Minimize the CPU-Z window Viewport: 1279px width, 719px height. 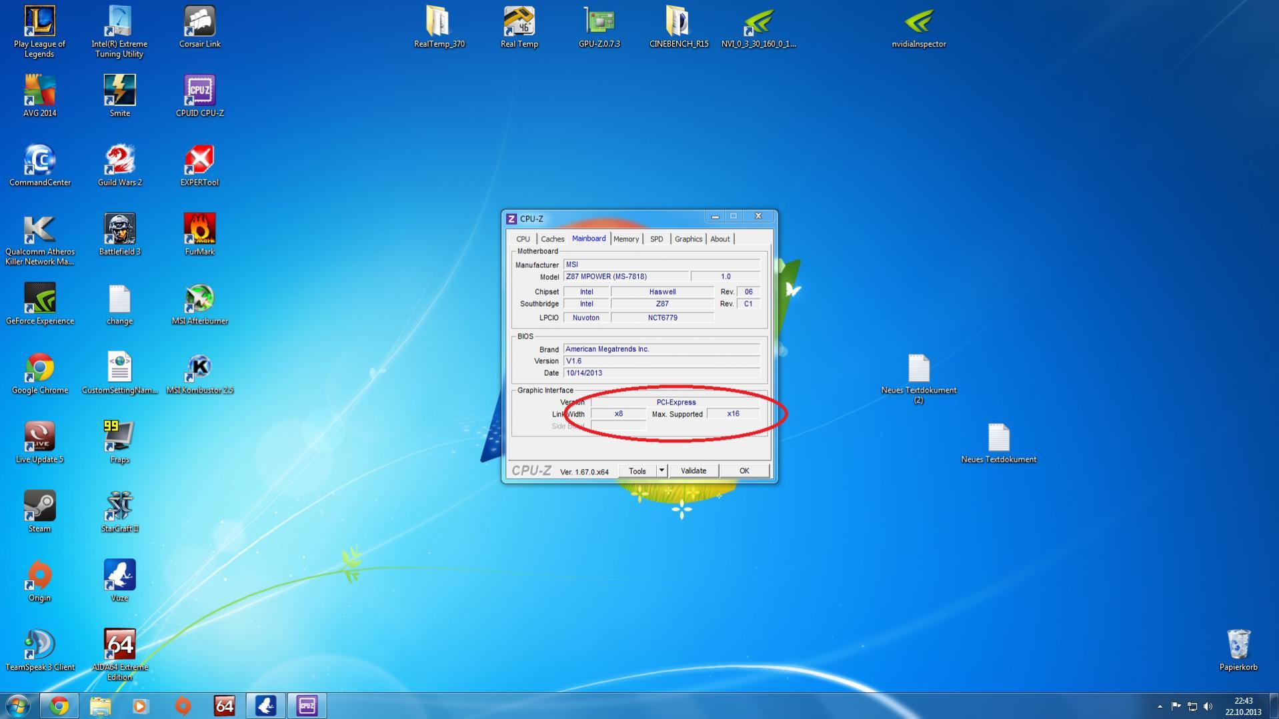(x=715, y=217)
